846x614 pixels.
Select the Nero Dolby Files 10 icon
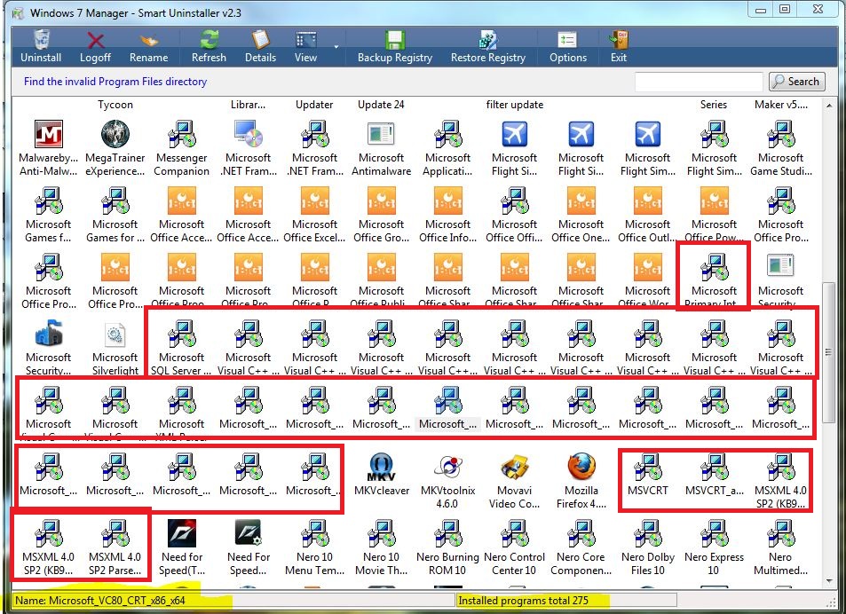click(647, 533)
